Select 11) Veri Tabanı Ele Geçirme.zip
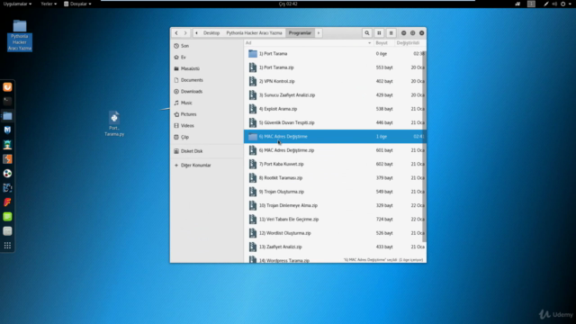Viewport: 576px width, 324px height. [x=334, y=220]
